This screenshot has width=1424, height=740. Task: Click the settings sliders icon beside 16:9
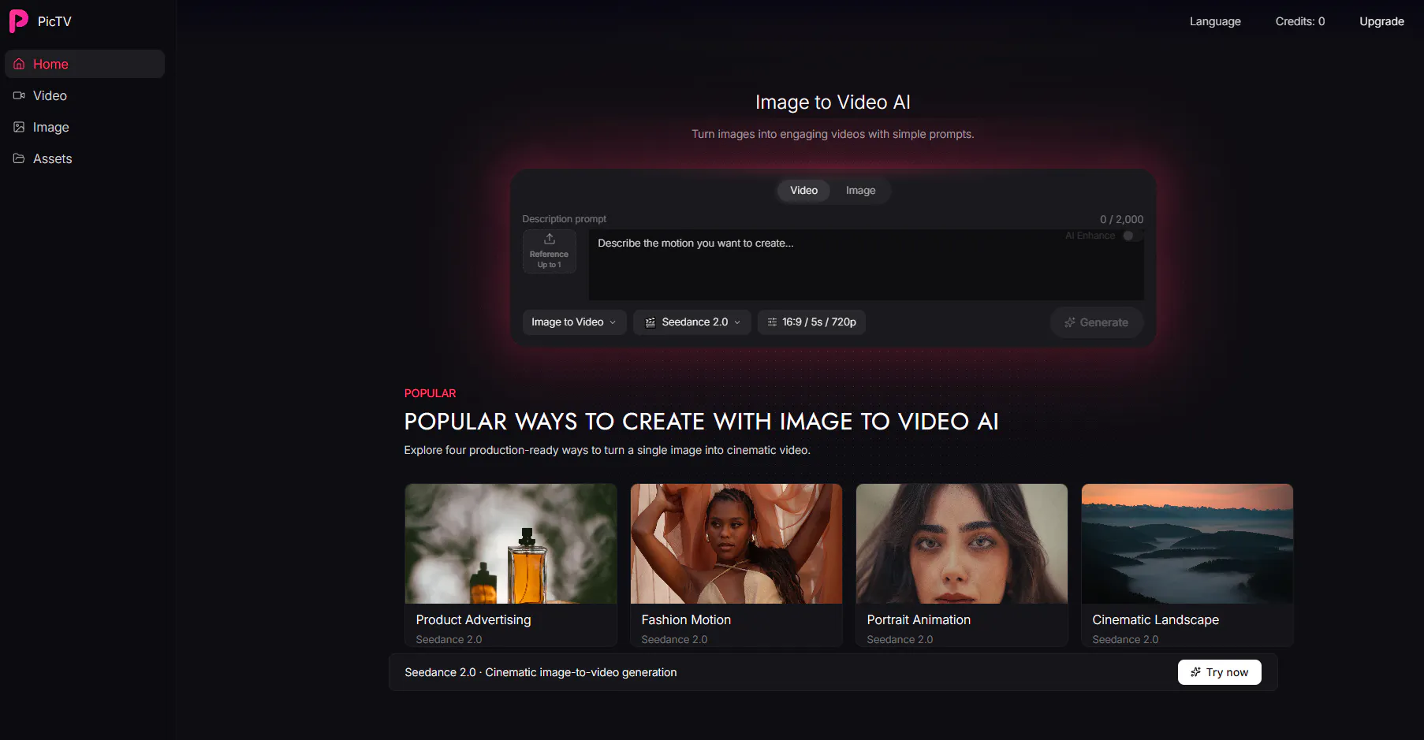tap(772, 322)
